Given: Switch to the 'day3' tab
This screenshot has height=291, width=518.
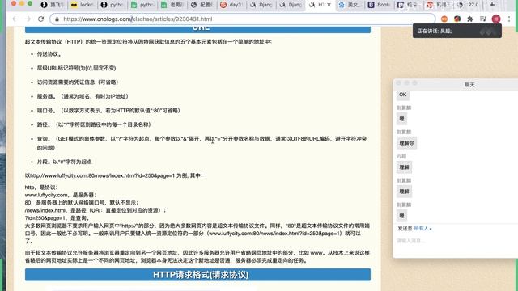Looking at the screenshot, I should point(232,5).
